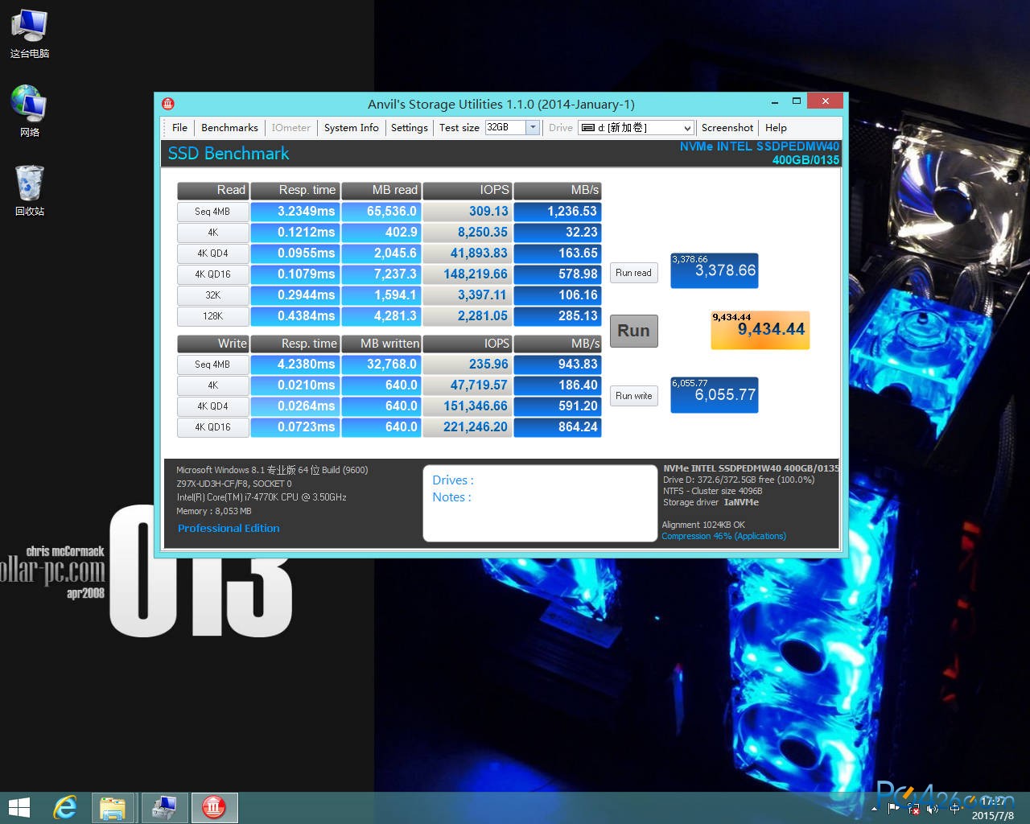
Task: Click the read score 3,378.66 box
Action: pos(715,270)
